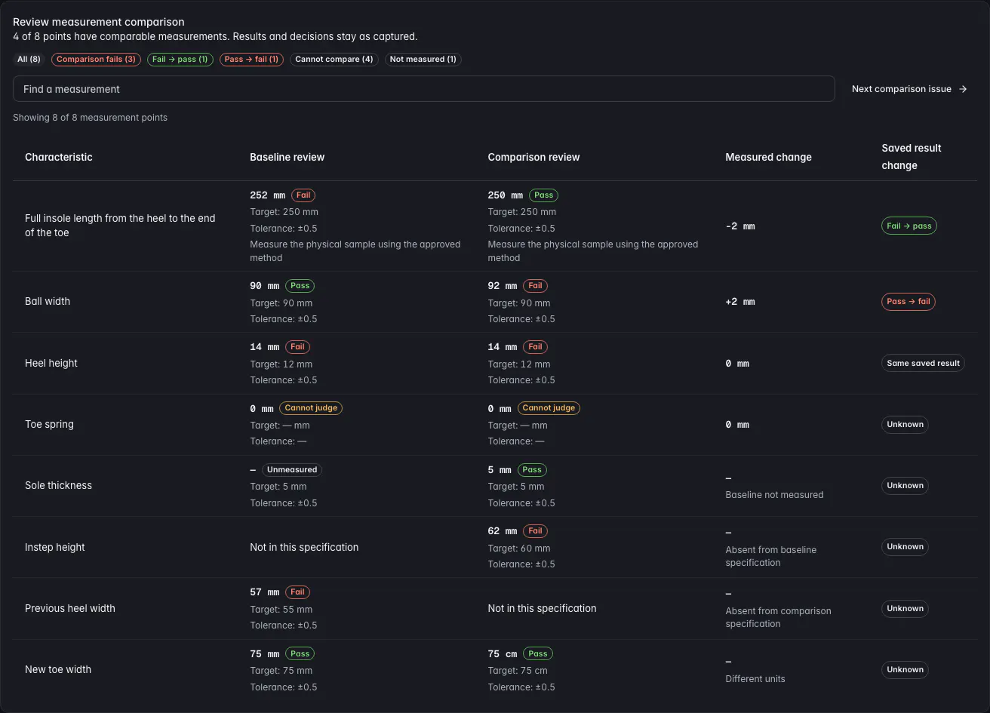Select Full insole length characteristic row
The height and width of the screenshot is (713, 990).
point(495,226)
